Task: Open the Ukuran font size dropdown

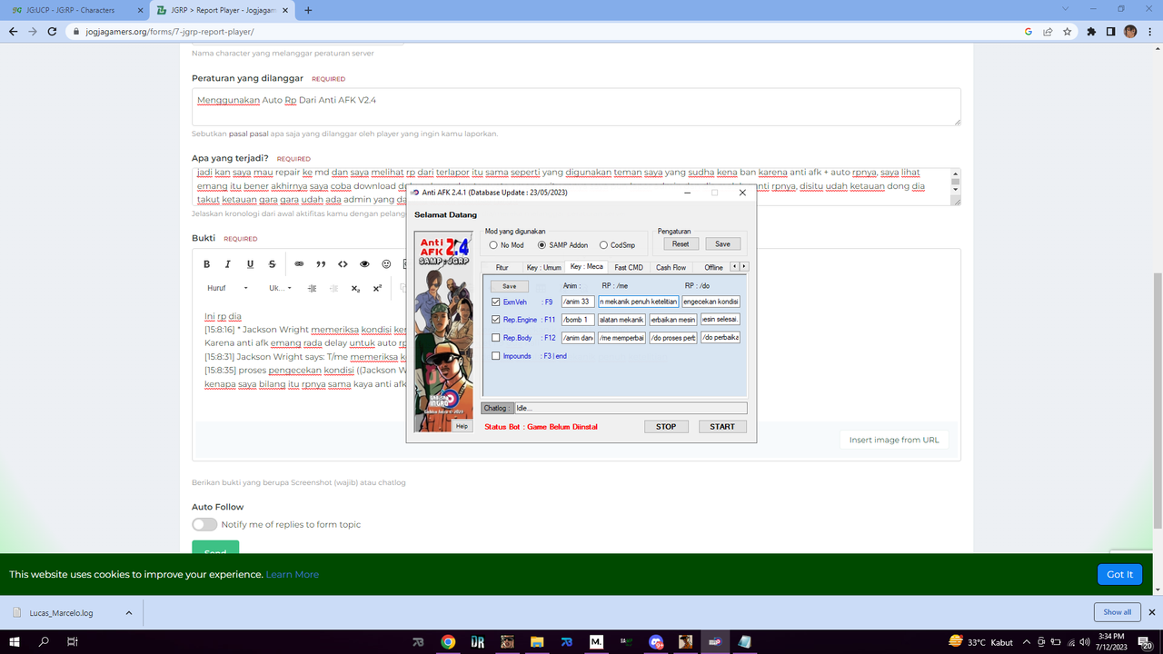Action: (x=280, y=288)
